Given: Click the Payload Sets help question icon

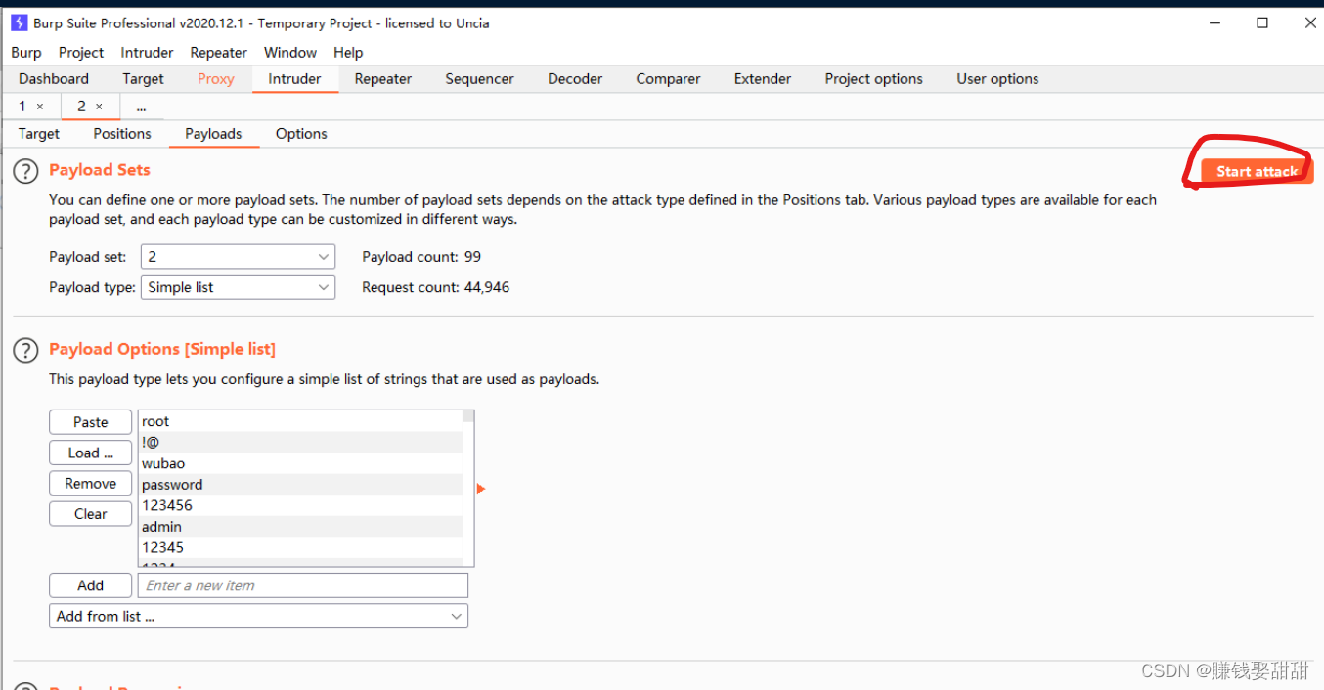Looking at the screenshot, I should coord(25,171).
